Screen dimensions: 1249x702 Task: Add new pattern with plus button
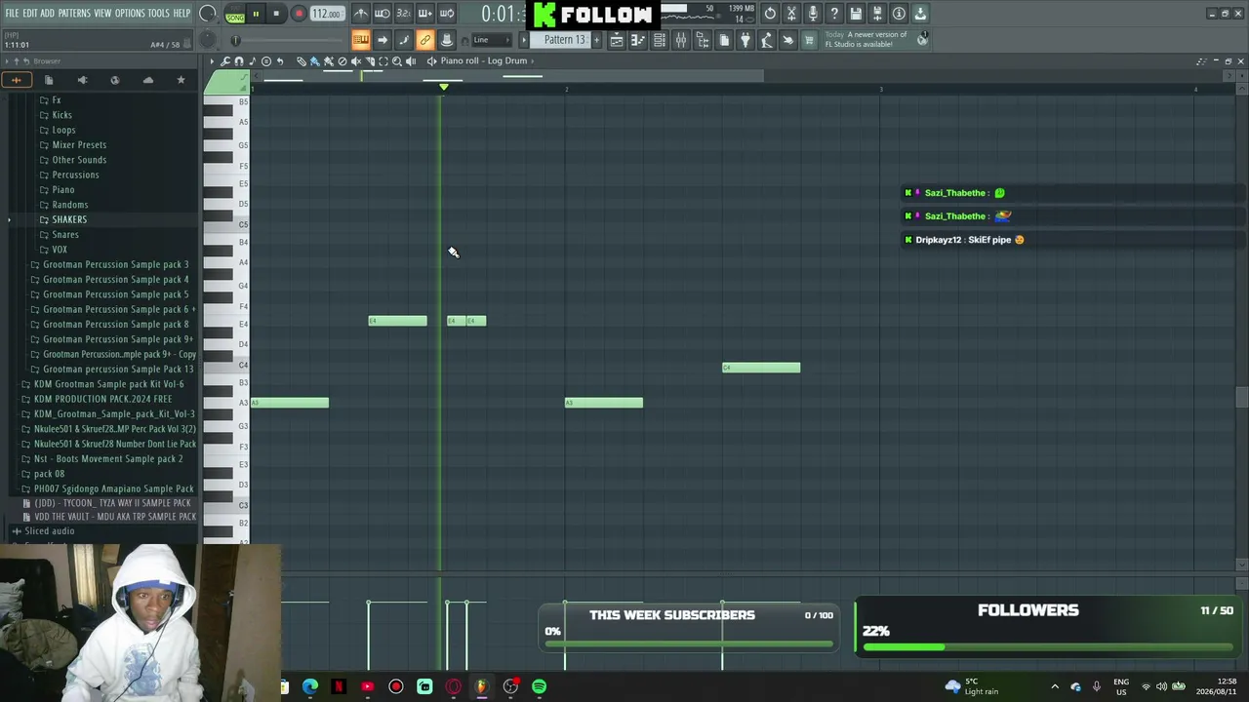[597, 40]
